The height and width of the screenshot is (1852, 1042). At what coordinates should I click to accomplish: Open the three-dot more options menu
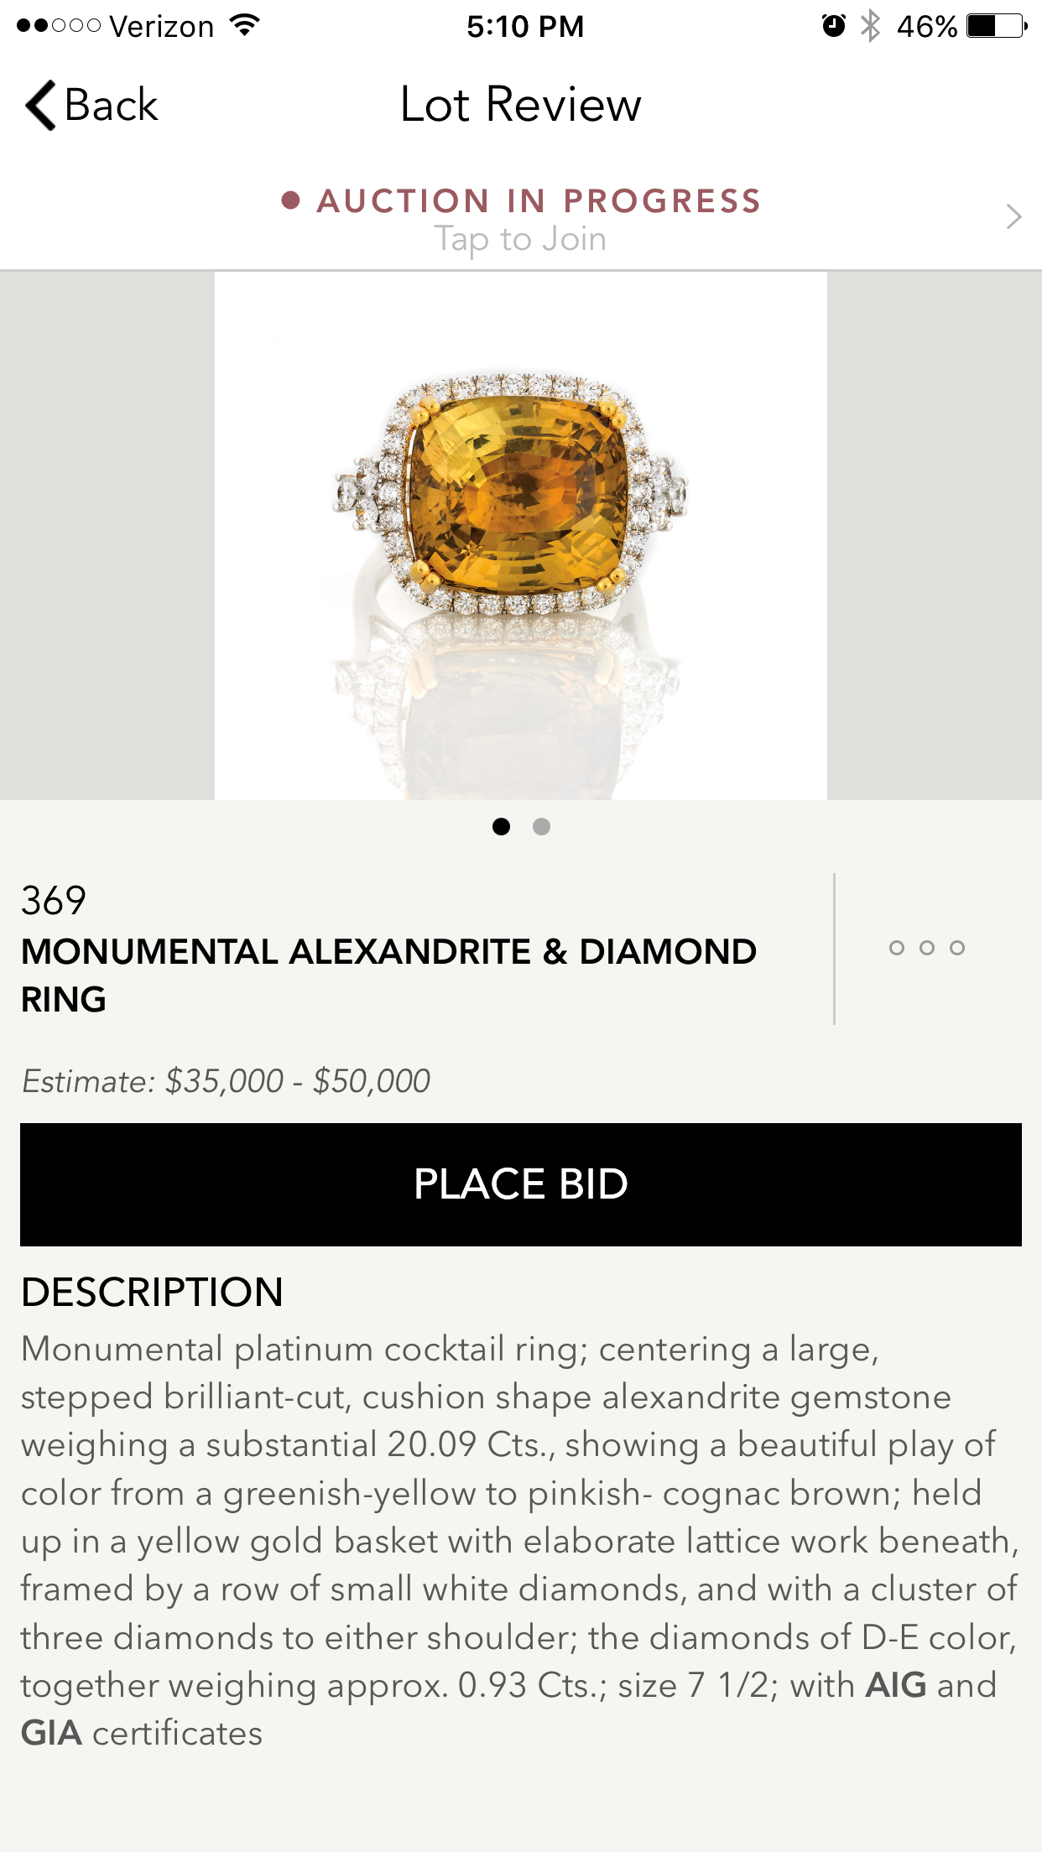pos(927,949)
